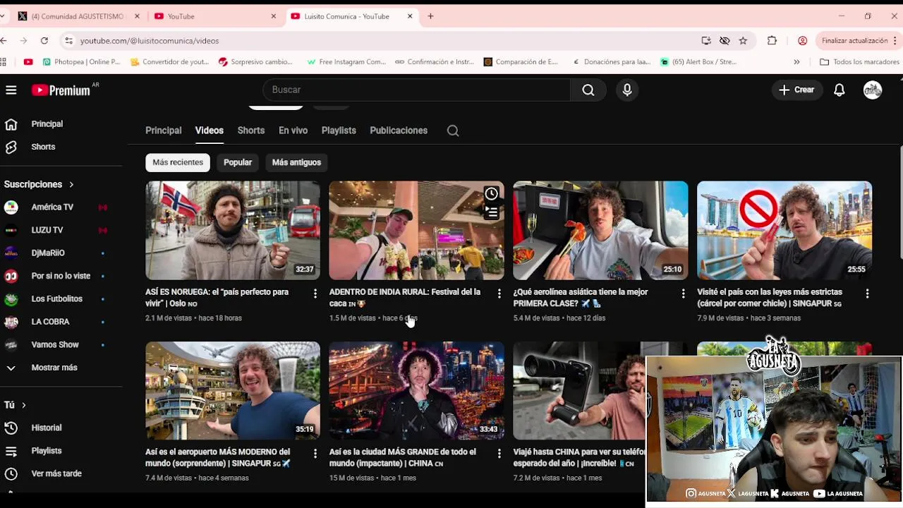The width and height of the screenshot is (903, 508).
Task: Switch to the channel Playlists tab
Action: click(x=339, y=131)
